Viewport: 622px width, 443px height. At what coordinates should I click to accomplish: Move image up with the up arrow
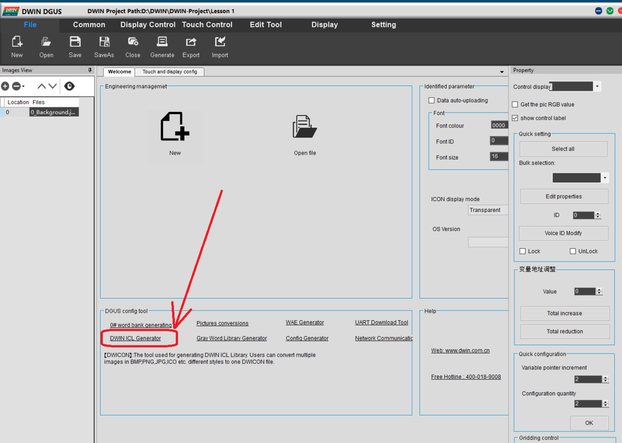pyautogui.click(x=41, y=87)
